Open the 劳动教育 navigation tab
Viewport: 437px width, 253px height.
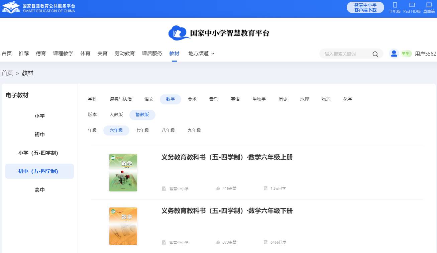(x=124, y=54)
